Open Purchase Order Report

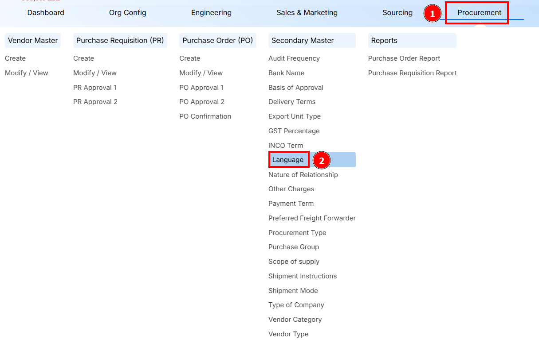click(x=404, y=58)
